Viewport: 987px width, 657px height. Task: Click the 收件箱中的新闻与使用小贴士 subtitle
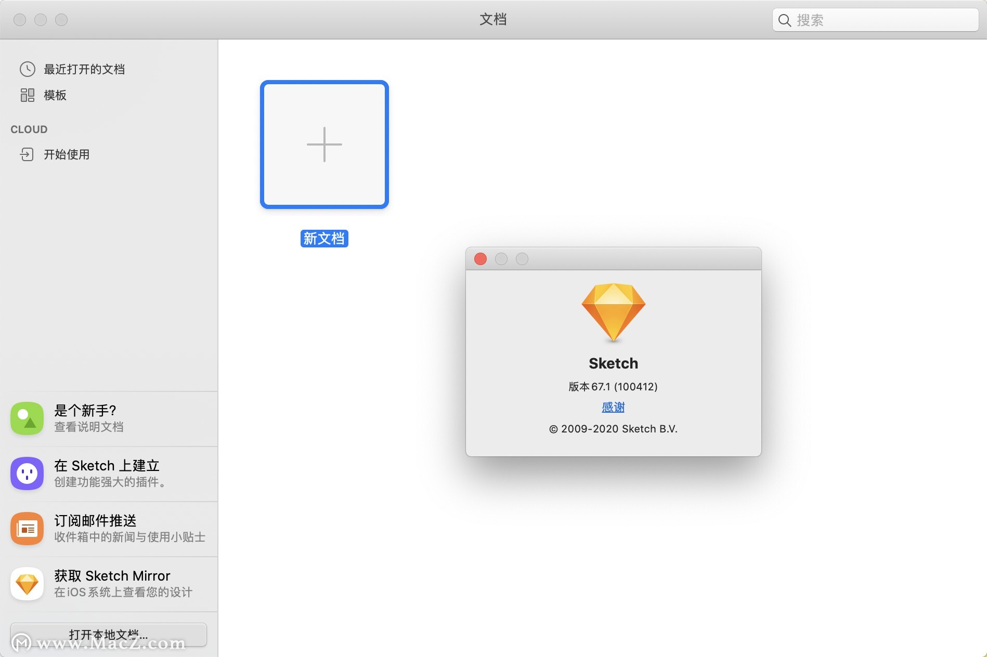[x=129, y=537]
